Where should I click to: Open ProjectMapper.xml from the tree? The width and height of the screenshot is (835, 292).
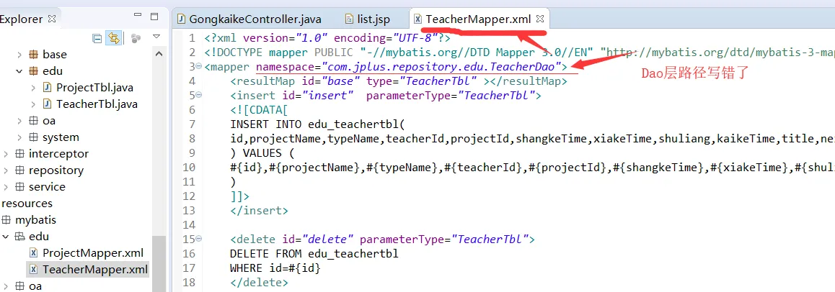tap(93, 252)
